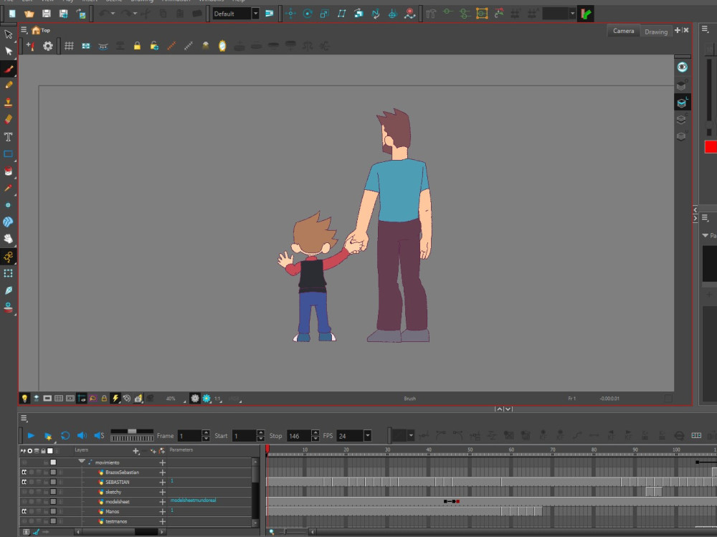
Task: Click the Add Layers plus button
Action: click(136, 451)
